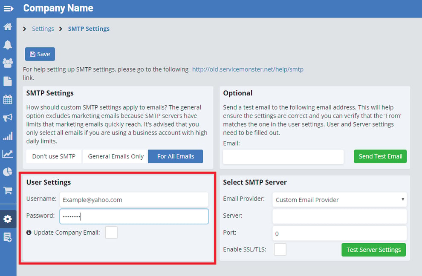Open the line chart analytics icon
Viewport: 422px width, 276px height.
click(8, 154)
